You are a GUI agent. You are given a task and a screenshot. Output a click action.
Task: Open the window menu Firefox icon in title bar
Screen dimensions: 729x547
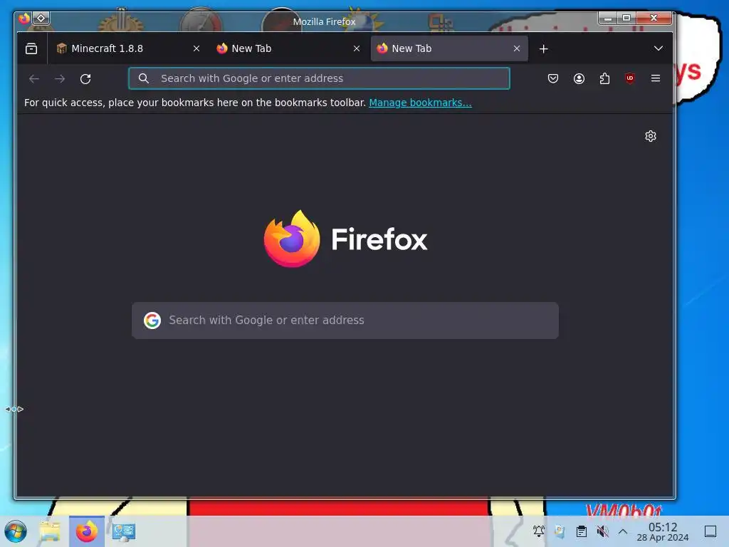click(x=24, y=19)
